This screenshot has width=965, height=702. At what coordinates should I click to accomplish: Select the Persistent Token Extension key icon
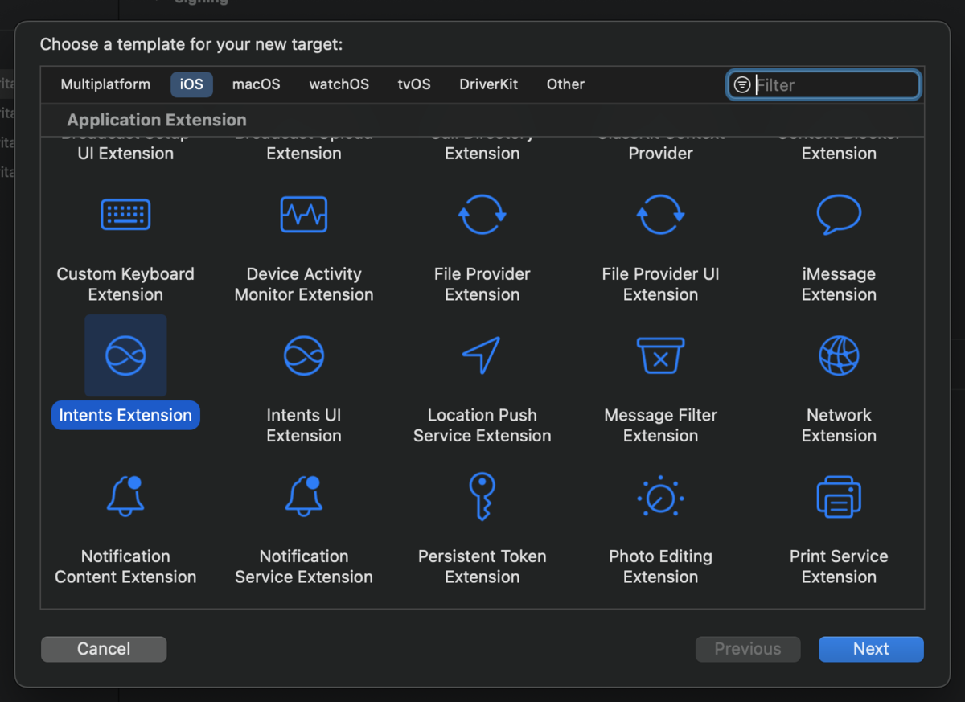point(482,496)
